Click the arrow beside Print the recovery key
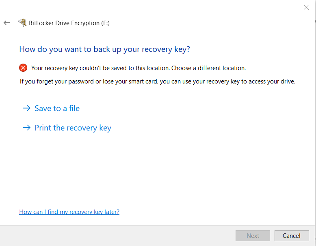The image size is (316, 246). pos(26,128)
